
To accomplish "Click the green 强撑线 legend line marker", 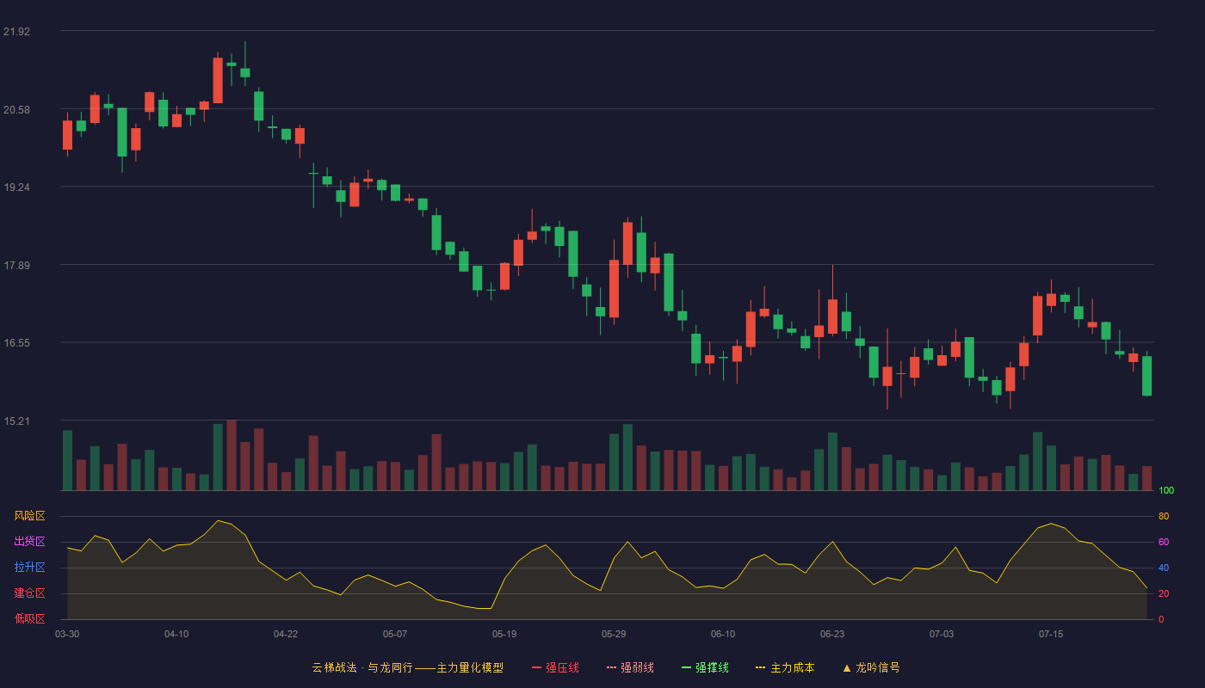I will [686, 667].
